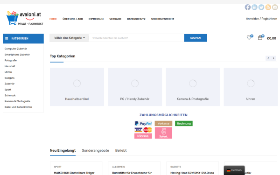
Task: Switch to Sonderangebote tab
Action: click(x=95, y=151)
